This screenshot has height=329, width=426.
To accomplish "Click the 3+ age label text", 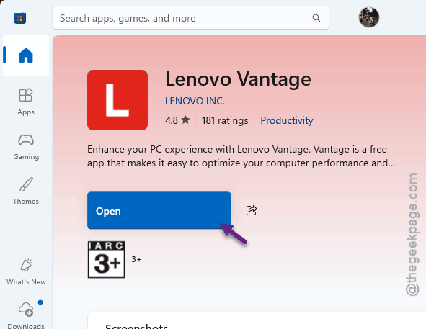I will (x=136, y=259).
